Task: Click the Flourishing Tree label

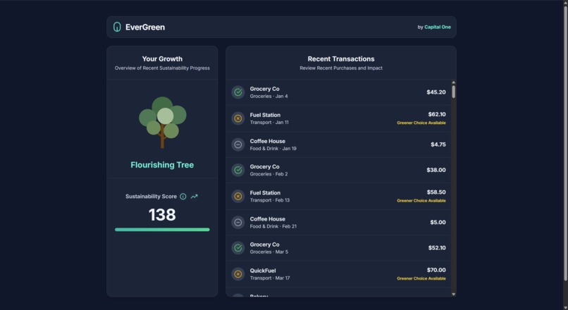Action: (162, 165)
